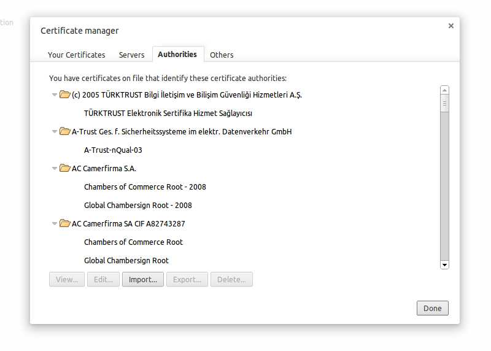The width and height of the screenshot is (491, 351).
Task: Click the View... button
Action: tap(67, 279)
